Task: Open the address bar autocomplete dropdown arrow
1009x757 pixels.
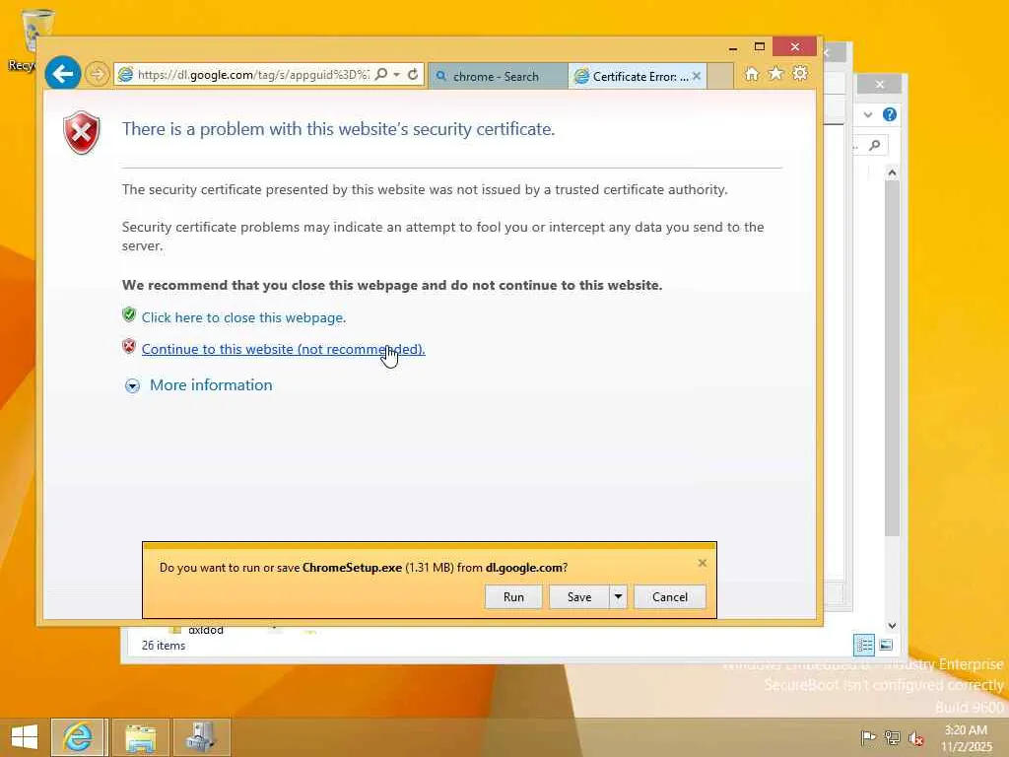Action: (x=396, y=75)
